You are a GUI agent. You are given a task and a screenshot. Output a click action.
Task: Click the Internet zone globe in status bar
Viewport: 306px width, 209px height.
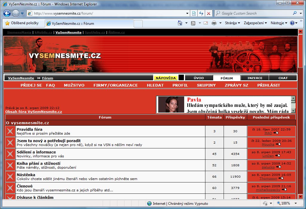149,204
